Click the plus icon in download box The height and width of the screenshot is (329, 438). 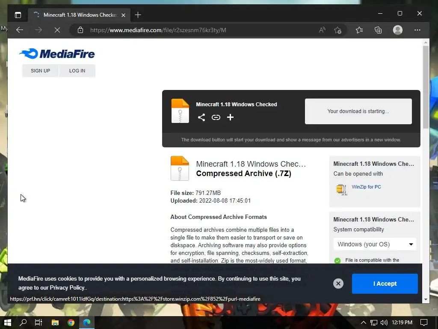[x=230, y=117]
